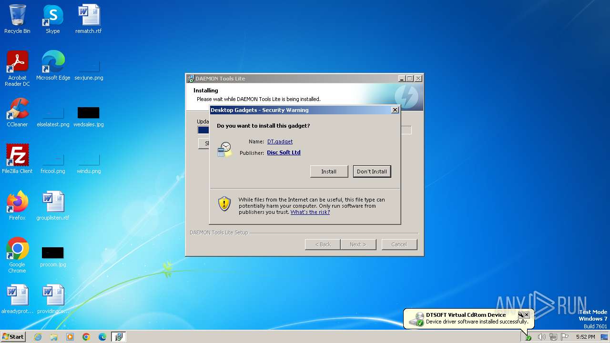Open Windows Media Player from taskbar
This screenshot has height=343, width=610.
(70, 337)
